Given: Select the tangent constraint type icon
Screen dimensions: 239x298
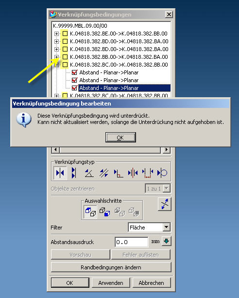Looking at the screenshot, I should point(162,173).
